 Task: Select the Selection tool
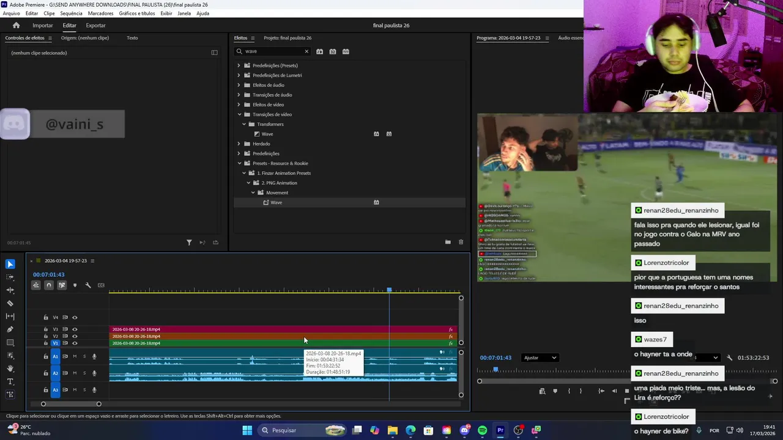click(x=10, y=264)
